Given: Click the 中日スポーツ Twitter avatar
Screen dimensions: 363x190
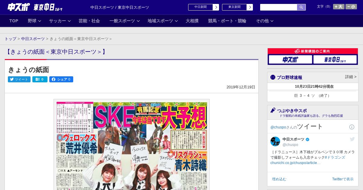Looking at the screenshot, I should coord(275,141).
